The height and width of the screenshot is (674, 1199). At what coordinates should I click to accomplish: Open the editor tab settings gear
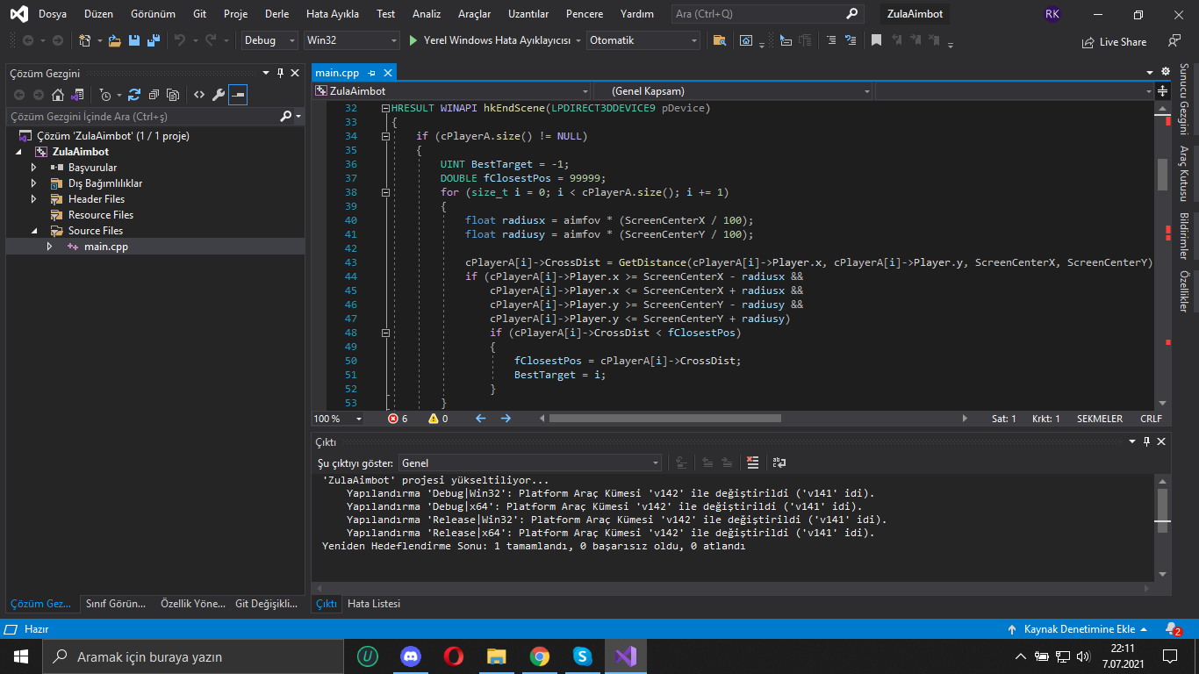pyautogui.click(x=1166, y=72)
